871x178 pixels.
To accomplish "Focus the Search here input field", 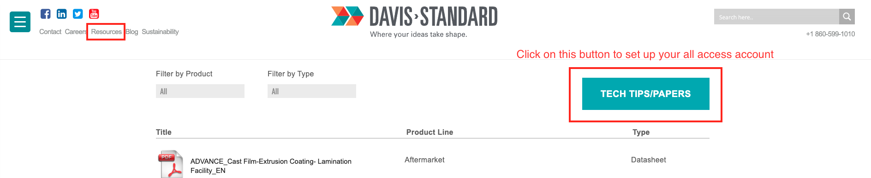I will pos(776,17).
